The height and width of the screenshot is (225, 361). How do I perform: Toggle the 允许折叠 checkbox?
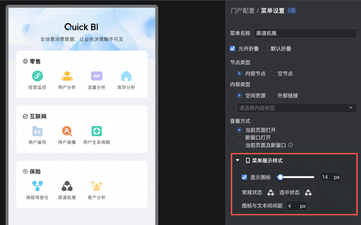tap(233, 49)
